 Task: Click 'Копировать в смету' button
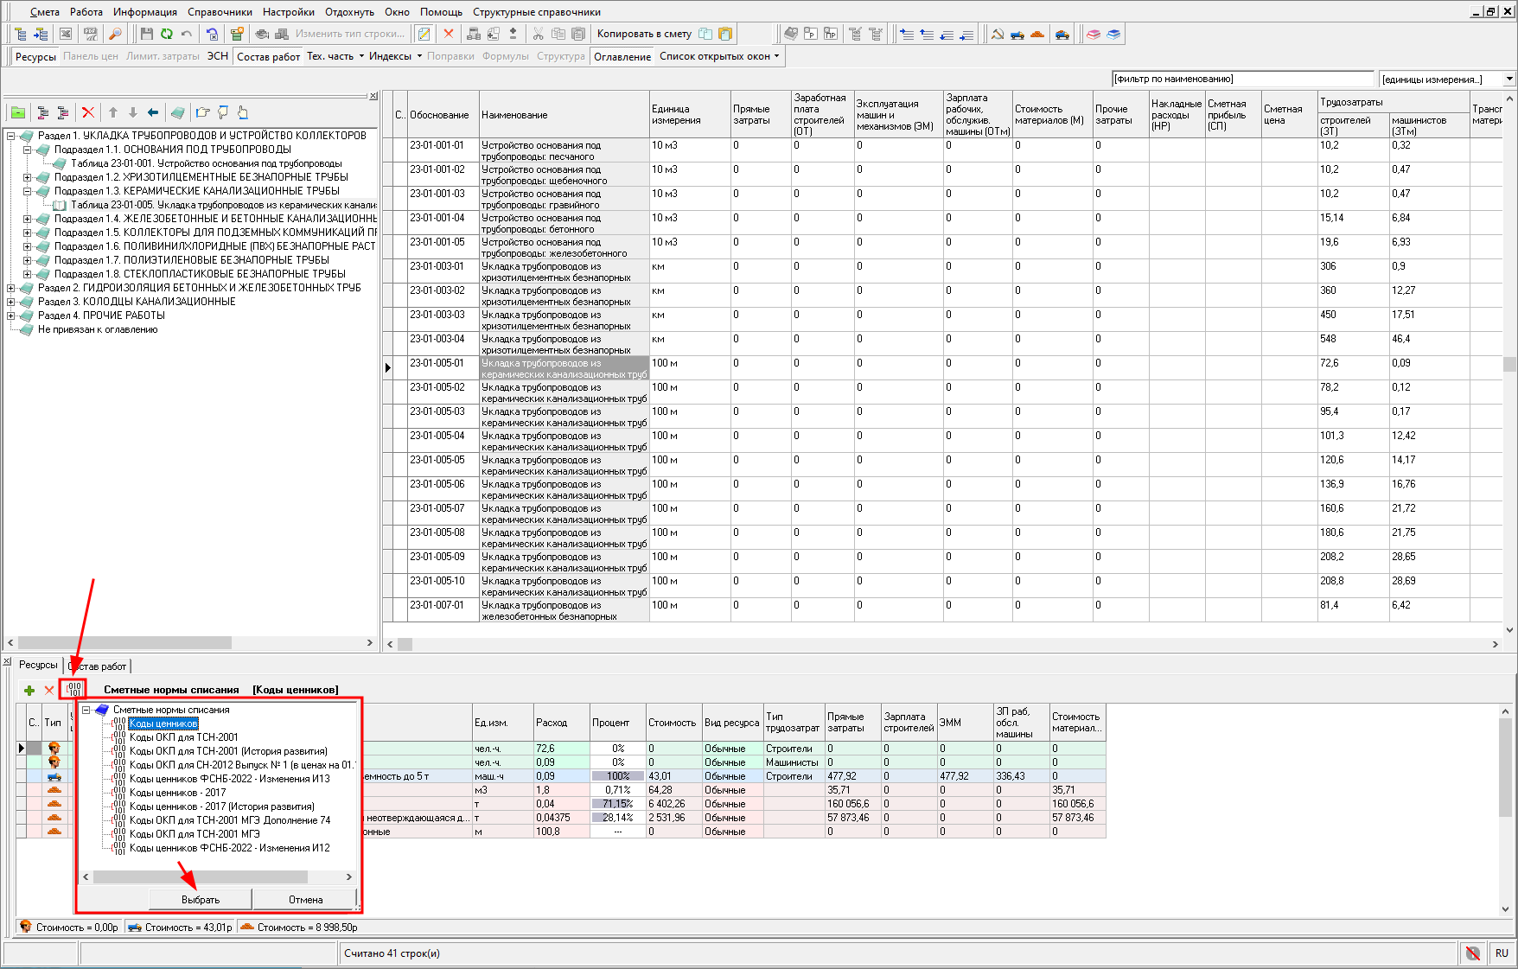click(x=644, y=34)
